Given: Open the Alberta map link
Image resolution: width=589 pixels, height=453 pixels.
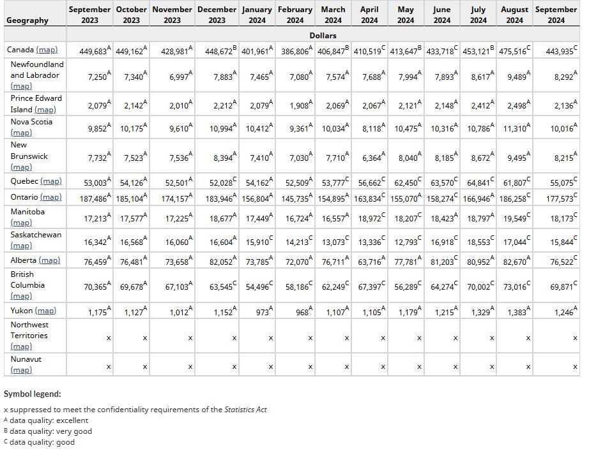Looking at the screenshot, I should coord(49,260).
